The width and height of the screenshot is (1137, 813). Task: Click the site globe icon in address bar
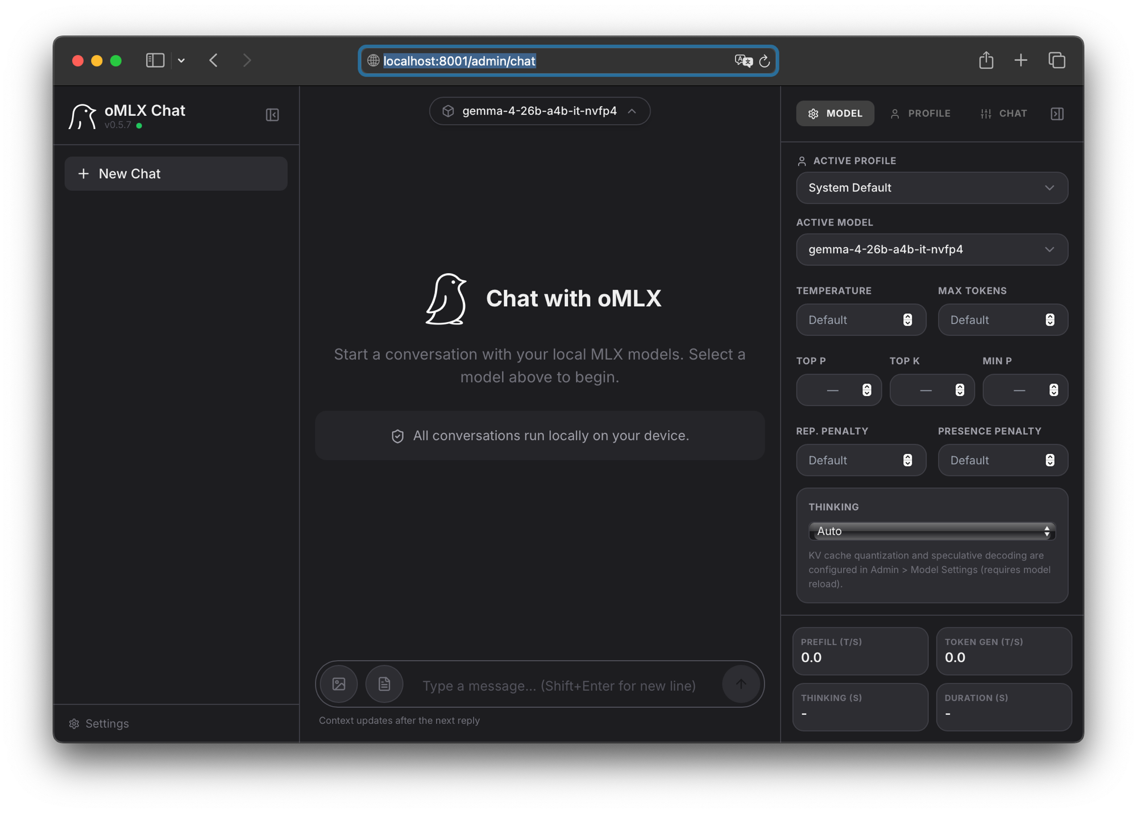[x=373, y=61]
